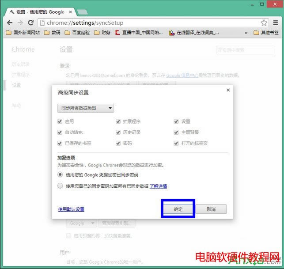Screen dimensions: 284x269
Task: Open the 百度经验 bookmark folder
Action: point(77,33)
